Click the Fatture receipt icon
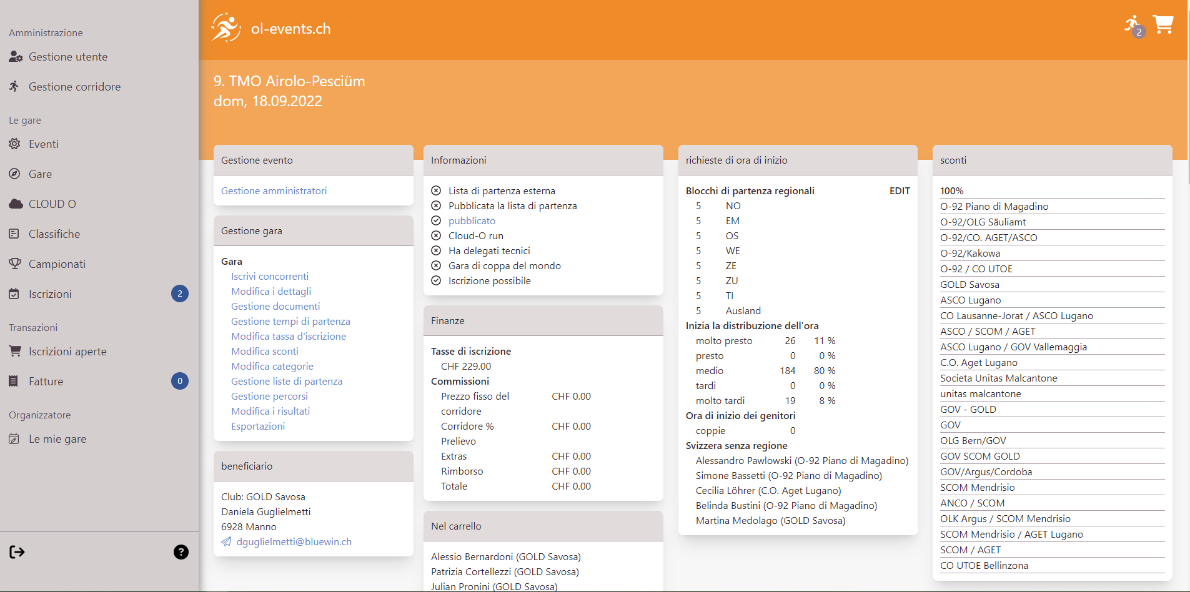The width and height of the screenshot is (1190, 592). coord(13,382)
